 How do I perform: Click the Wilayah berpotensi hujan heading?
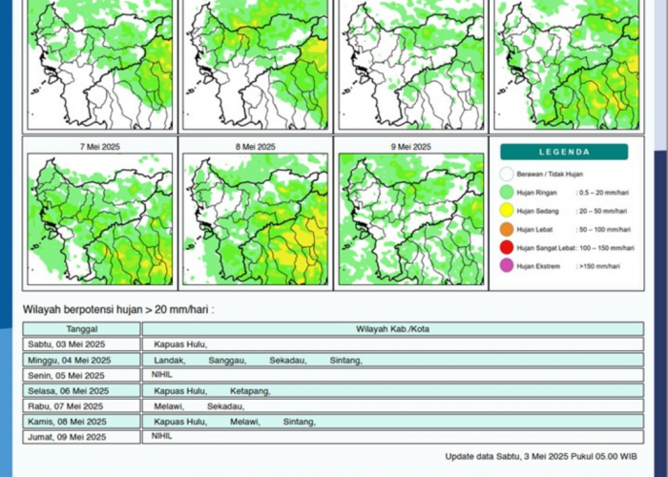pos(118,309)
